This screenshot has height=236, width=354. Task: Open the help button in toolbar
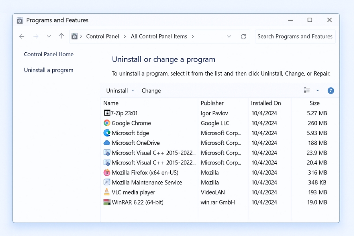pyautogui.click(x=331, y=90)
